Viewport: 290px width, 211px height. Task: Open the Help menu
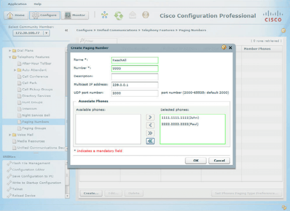[37, 4]
